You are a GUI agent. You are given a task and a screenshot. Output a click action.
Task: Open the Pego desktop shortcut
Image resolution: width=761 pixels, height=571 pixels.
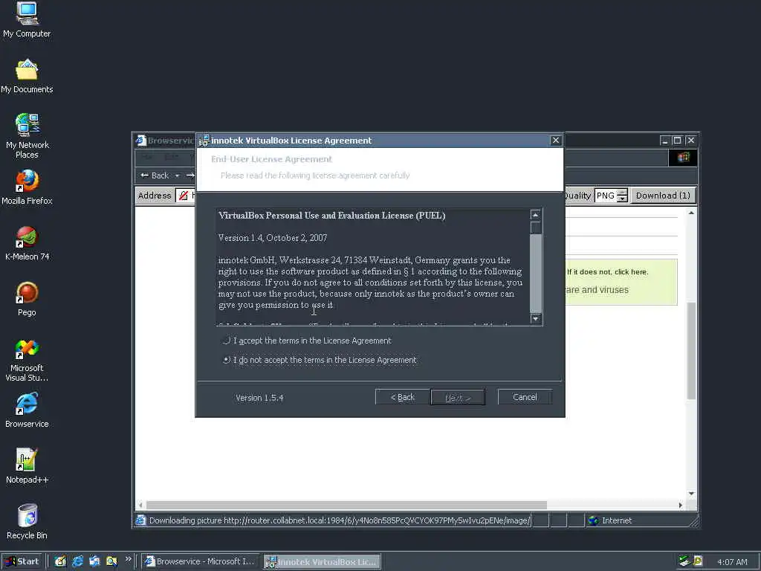coord(27,299)
